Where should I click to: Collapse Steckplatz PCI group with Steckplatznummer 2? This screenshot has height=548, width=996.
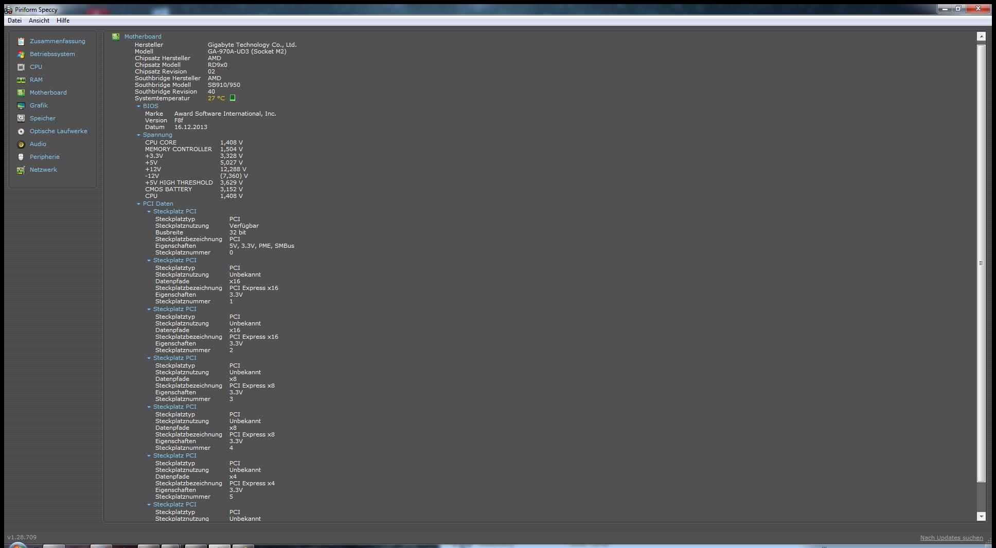(x=149, y=309)
